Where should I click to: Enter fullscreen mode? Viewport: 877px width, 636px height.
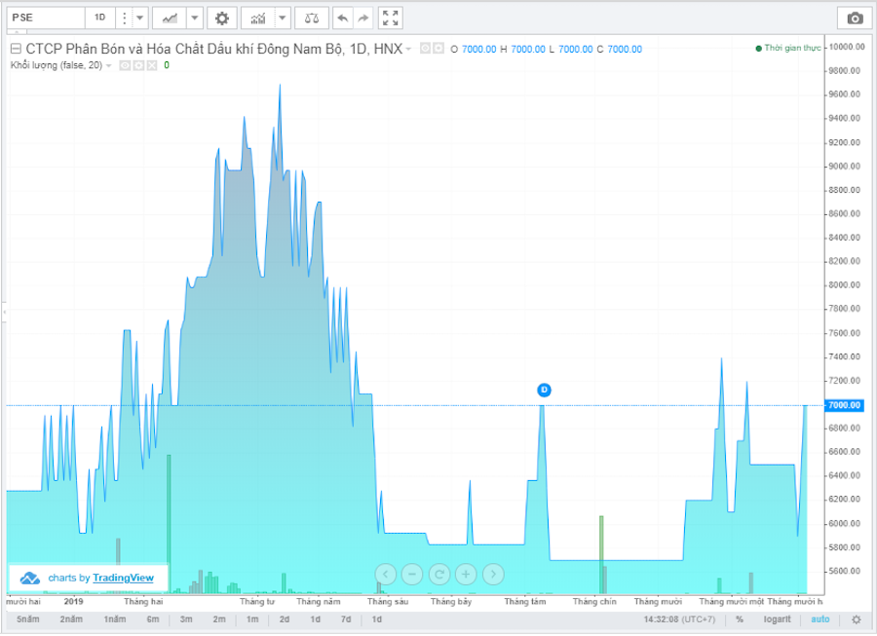tap(391, 18)
